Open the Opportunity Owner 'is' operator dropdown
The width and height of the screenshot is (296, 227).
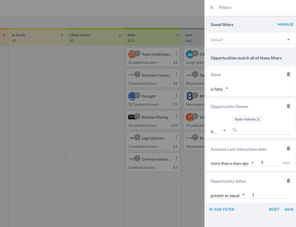coord(218,131)
